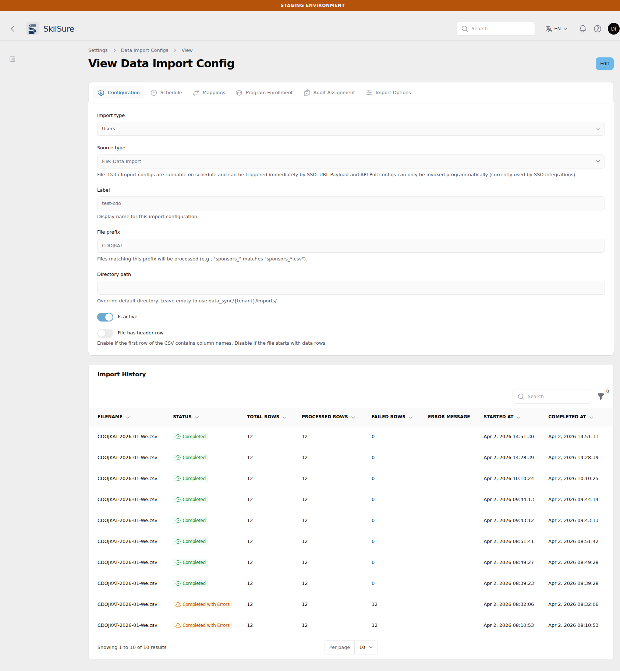The width and height of the screenshot is (620, 671).
Task: Open the Audit Assignment tab
Action: click(x=329, y=93)
